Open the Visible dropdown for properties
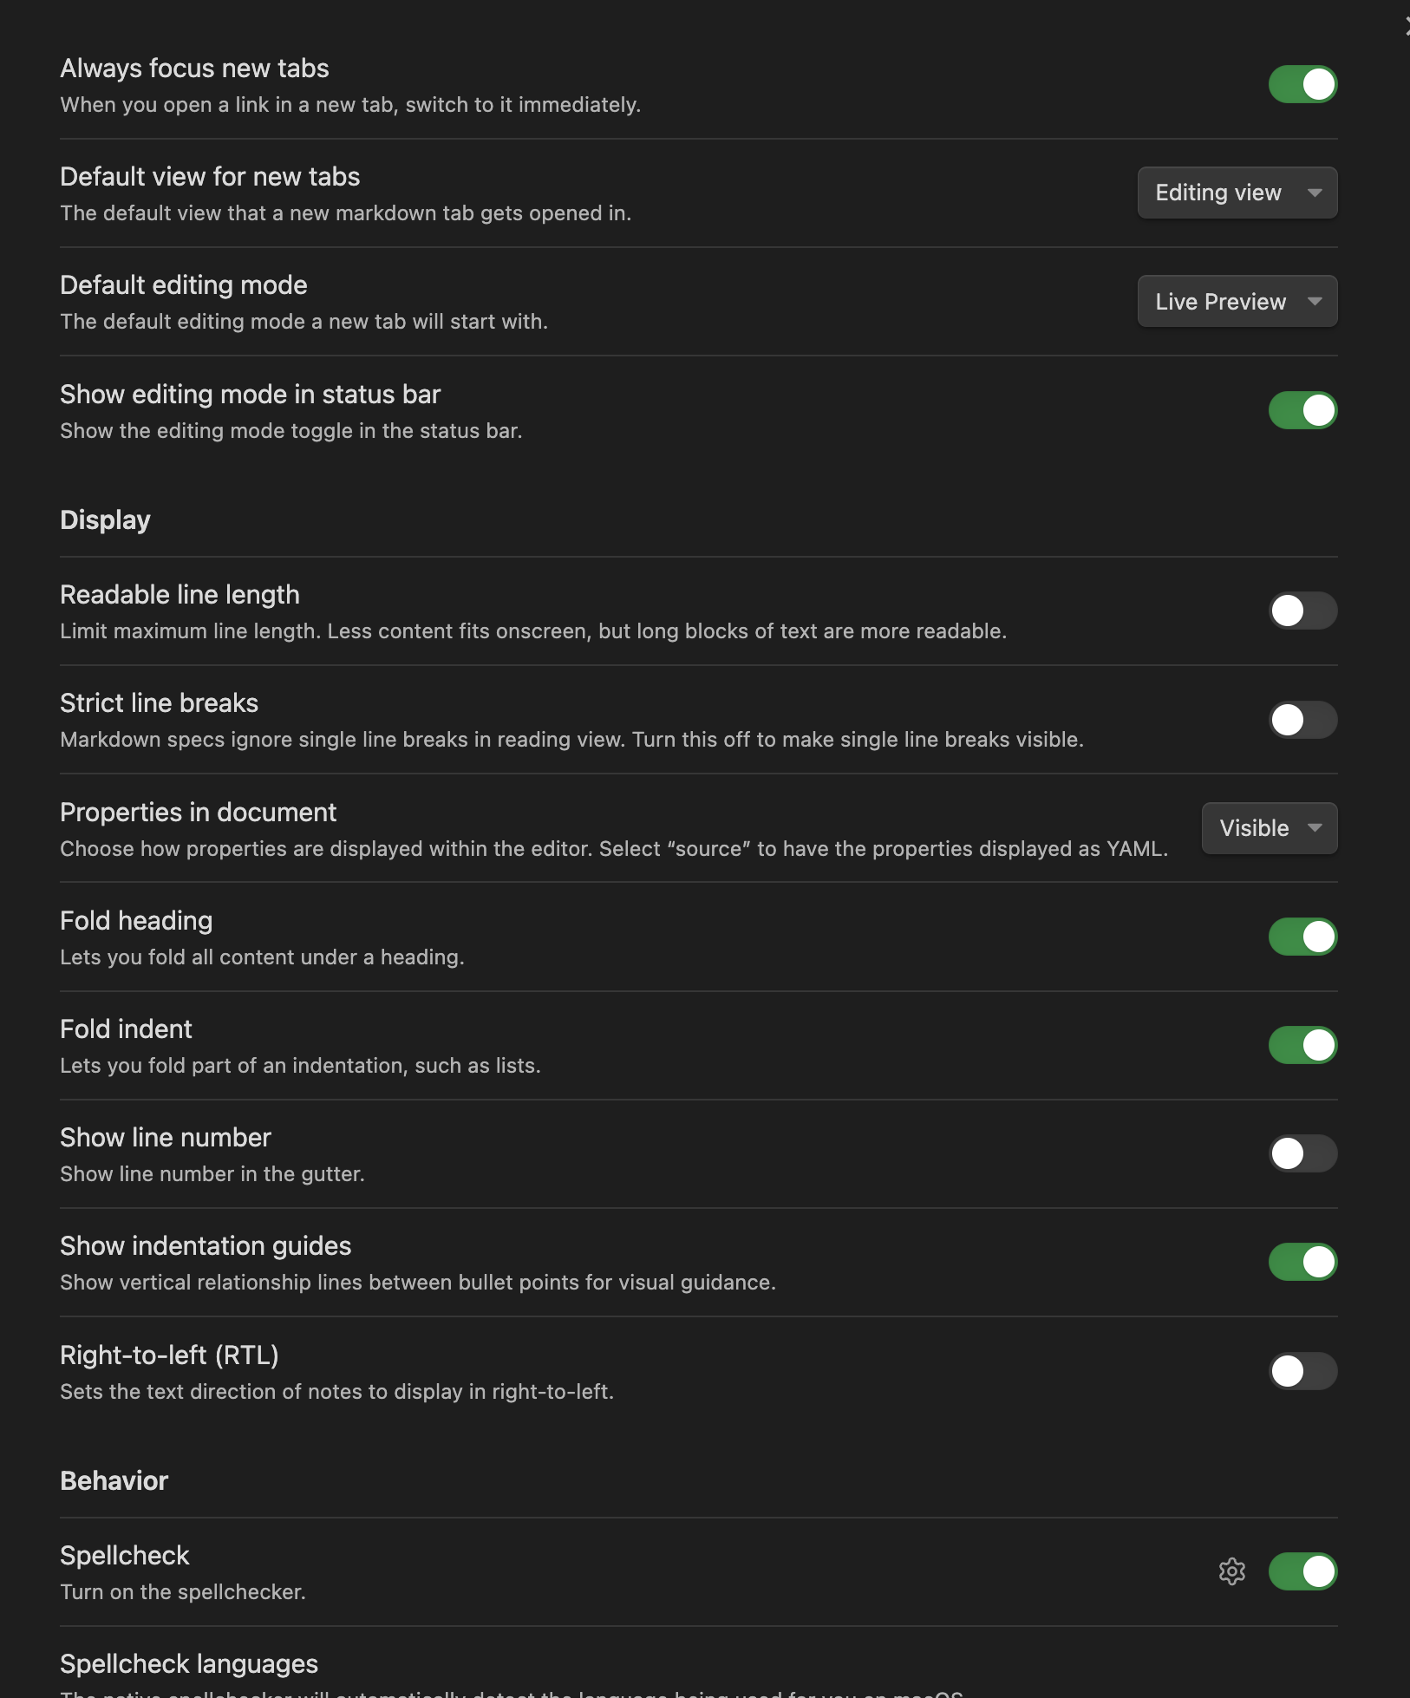 (x=1269, y=828)
